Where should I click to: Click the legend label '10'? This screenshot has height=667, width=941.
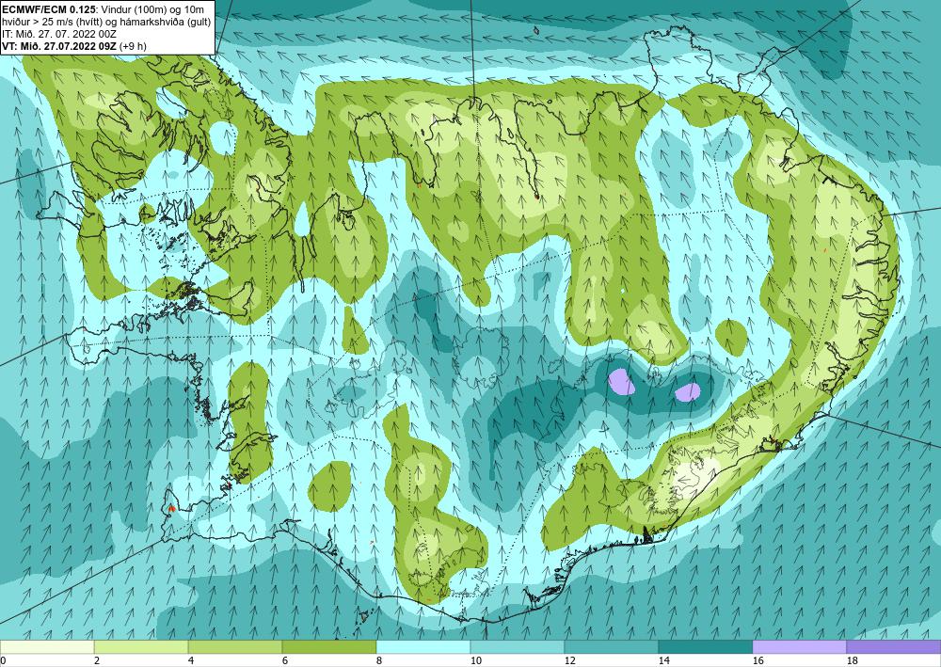(475, 661)
